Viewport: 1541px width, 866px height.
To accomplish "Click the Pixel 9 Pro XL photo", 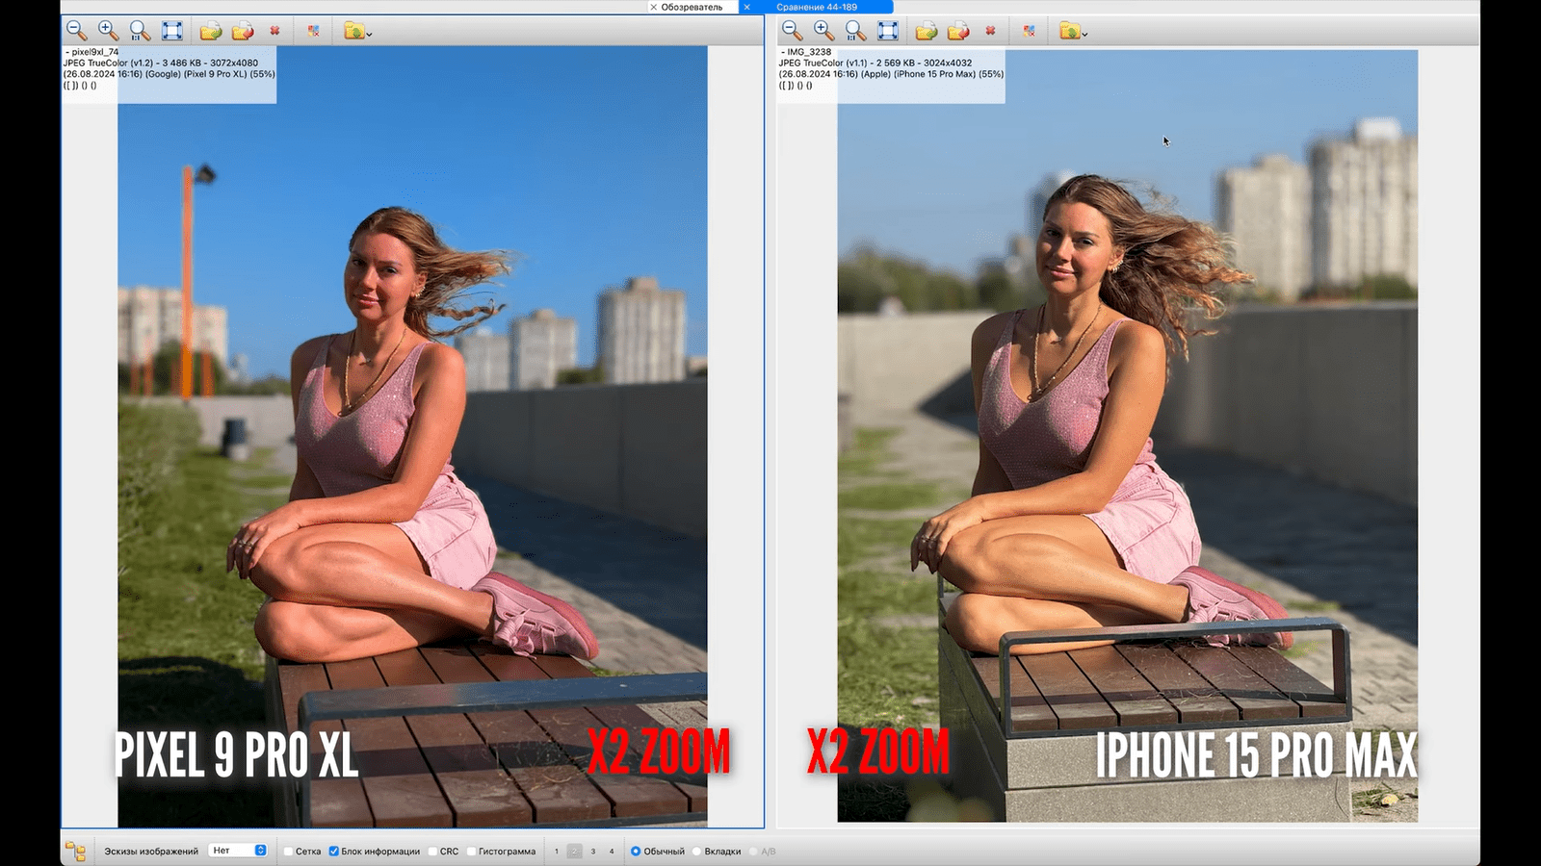I will [412, 437].
